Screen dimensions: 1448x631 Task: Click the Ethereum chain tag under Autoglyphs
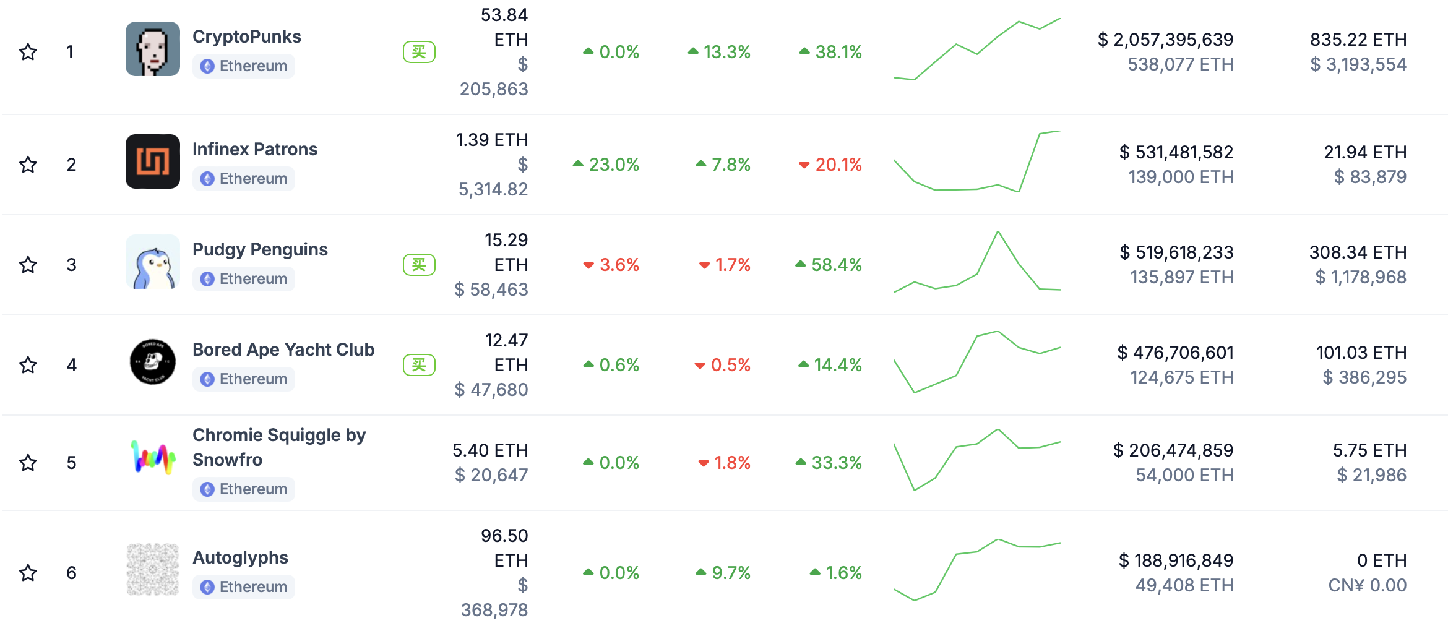tap(244, 587)
